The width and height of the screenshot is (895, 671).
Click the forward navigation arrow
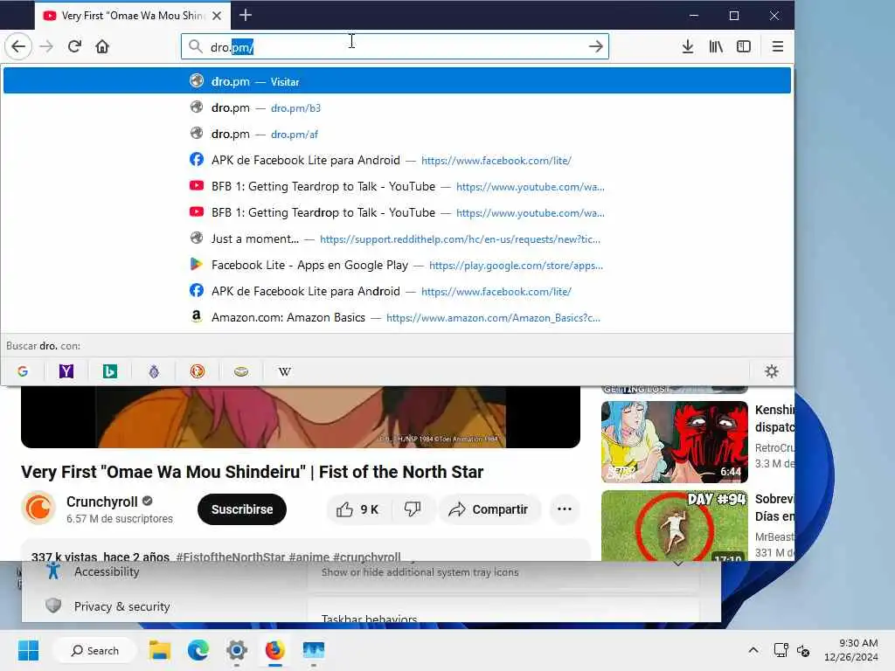click(46, 46)
